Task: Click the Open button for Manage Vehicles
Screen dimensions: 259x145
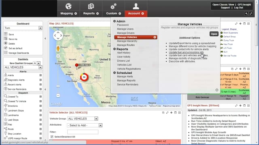Action: (214, 34)
